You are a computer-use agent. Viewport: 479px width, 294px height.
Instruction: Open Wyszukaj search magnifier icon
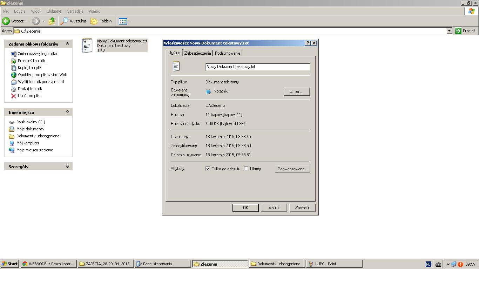(x=65, y=21)
